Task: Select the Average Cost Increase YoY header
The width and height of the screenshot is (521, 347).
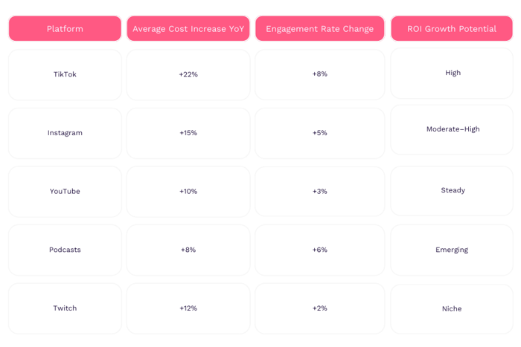Action: (x=188, y=29)
